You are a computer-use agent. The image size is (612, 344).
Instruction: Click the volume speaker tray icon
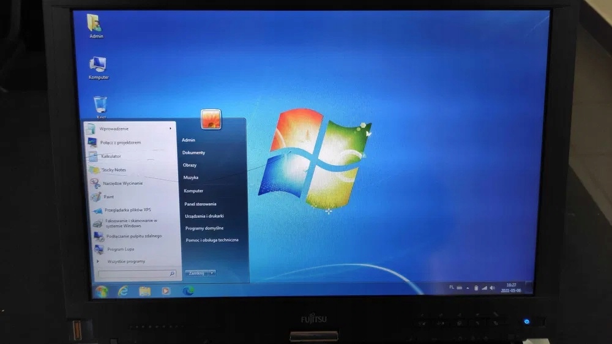(493, 288)
